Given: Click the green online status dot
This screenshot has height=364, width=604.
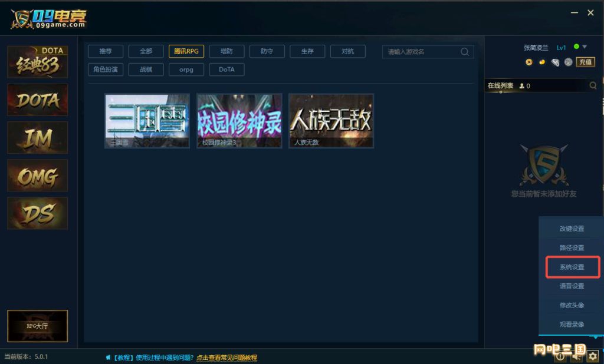Looking at the screenshot, I should 576,47.
